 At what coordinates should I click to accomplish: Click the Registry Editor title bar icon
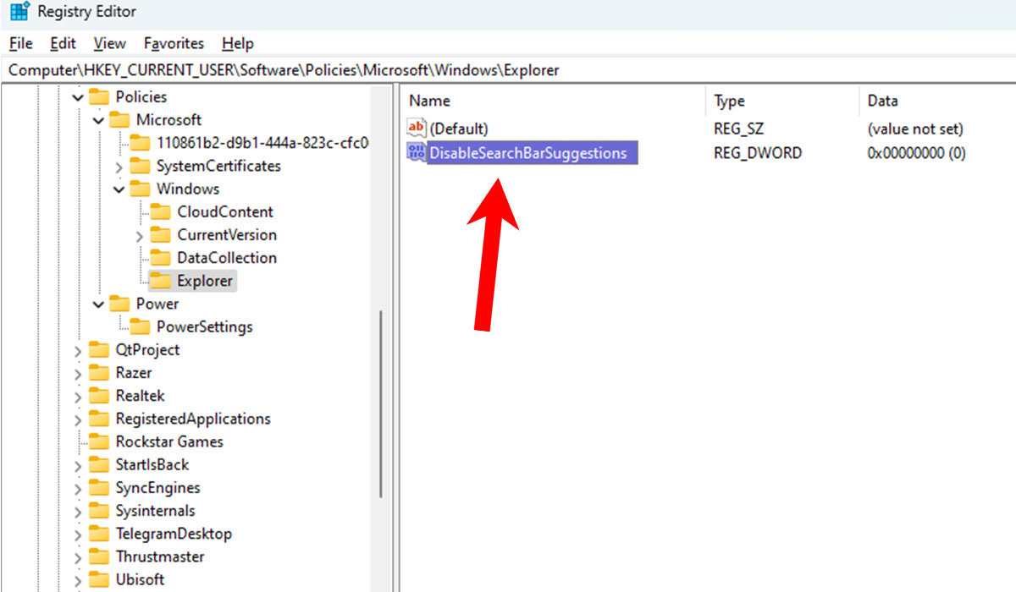pyautogui.click(x=19, y=11)
